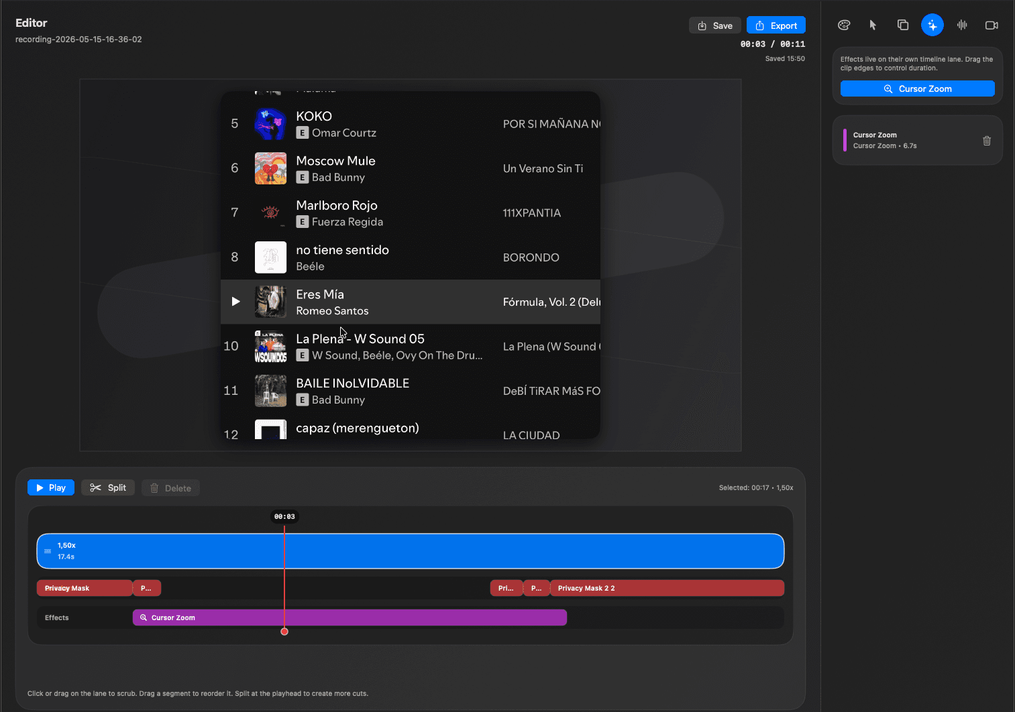The width and height of the screenshot is (1015, 712).
Task: Select the blue 1,50x video segment
Action: (411, 551)
